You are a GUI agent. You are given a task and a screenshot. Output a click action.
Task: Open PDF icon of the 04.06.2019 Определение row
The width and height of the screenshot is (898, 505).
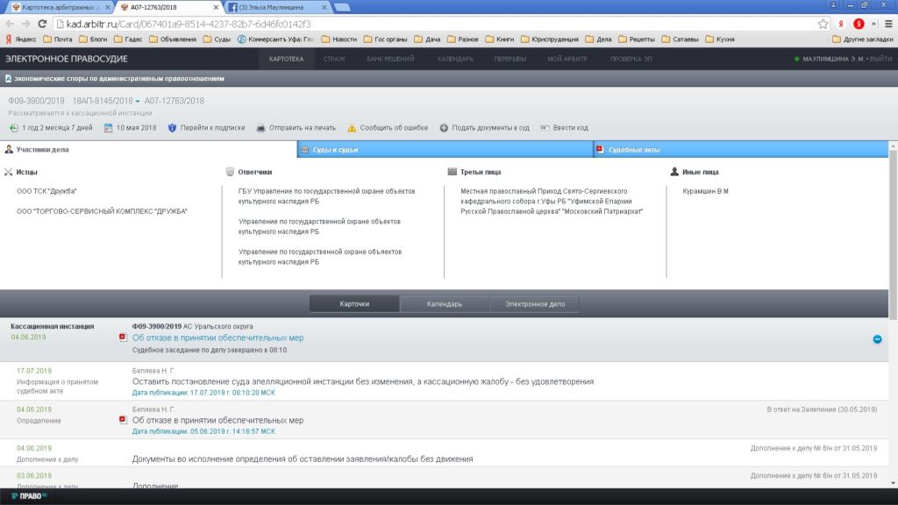coord(124,421)
